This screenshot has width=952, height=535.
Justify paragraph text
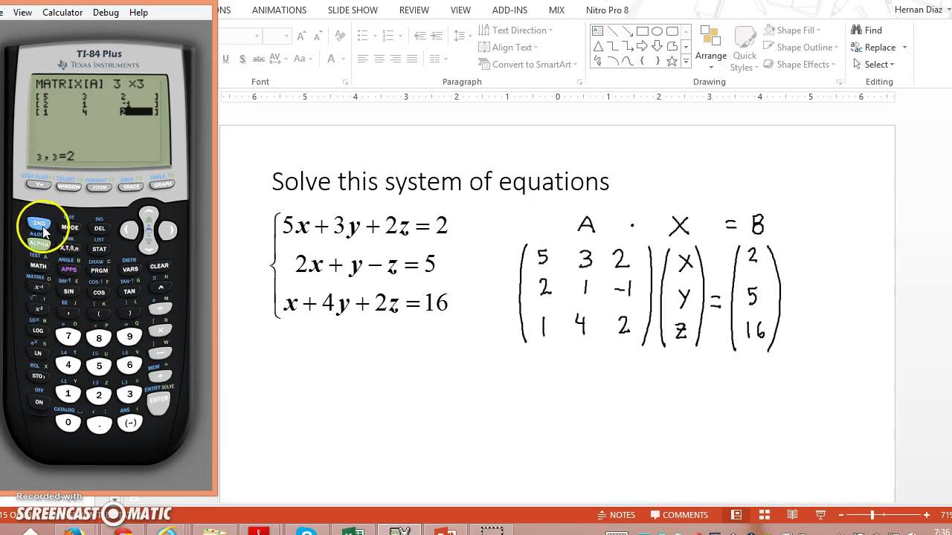click(x=412, y=59)
